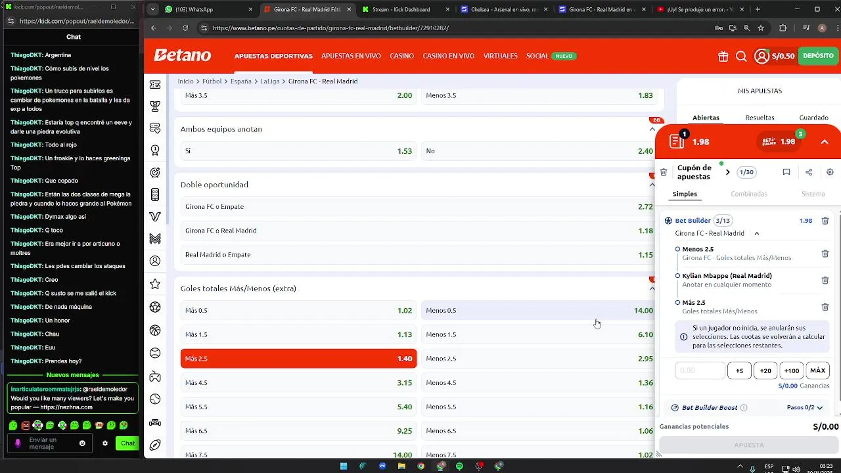Collapse the betslip panel with chevron
Image resolution: width=841 pixels, height=473 pixels.
[825, 142]
